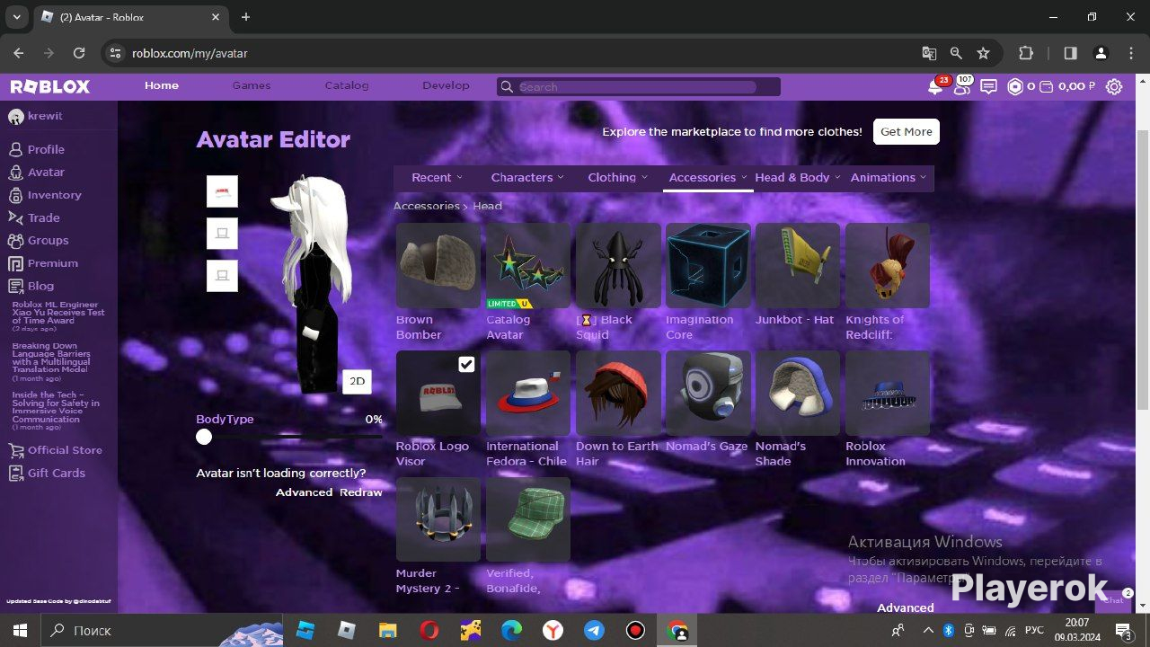
Task: Go to Home in the Roblox navbar
Action: tap(162, 85)
